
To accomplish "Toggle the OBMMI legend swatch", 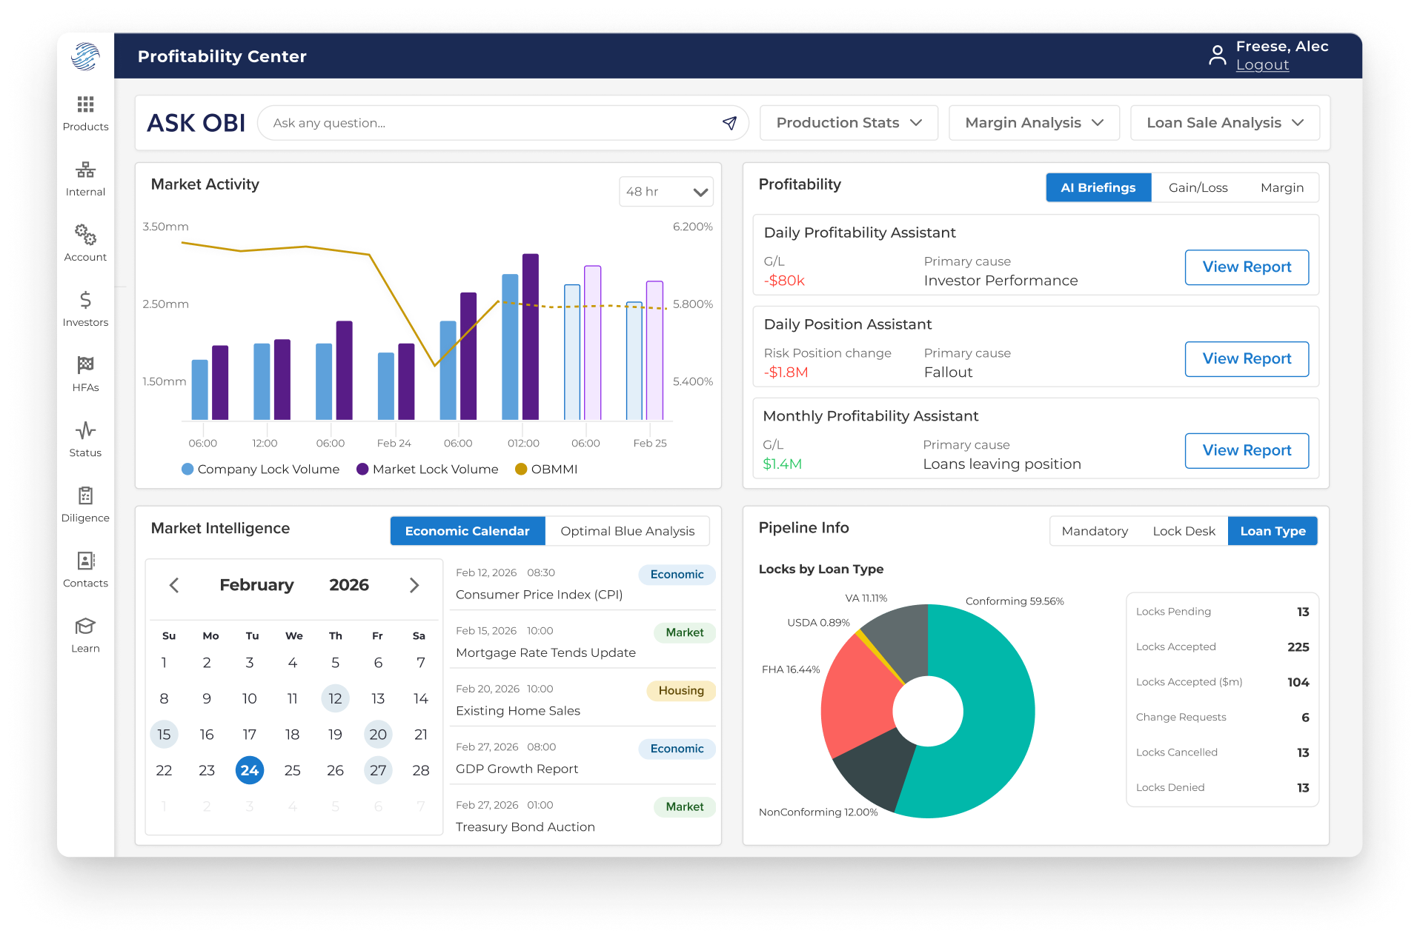I will click(521, 469).
